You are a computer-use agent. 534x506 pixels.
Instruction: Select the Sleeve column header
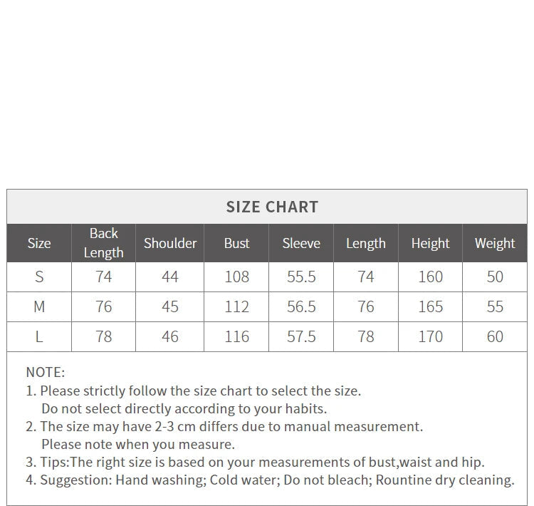pyautogui.click(x=301, y=243)
